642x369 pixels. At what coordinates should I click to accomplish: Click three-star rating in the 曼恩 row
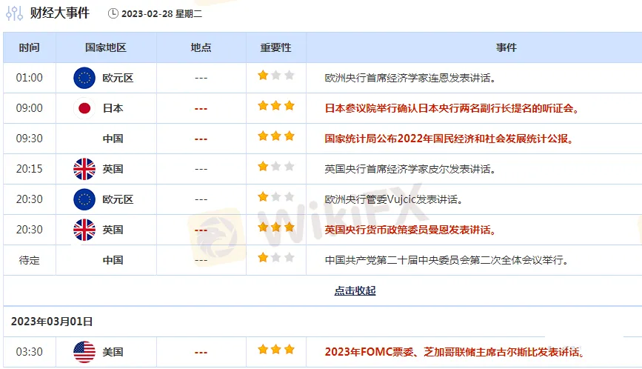pos(276,227)
